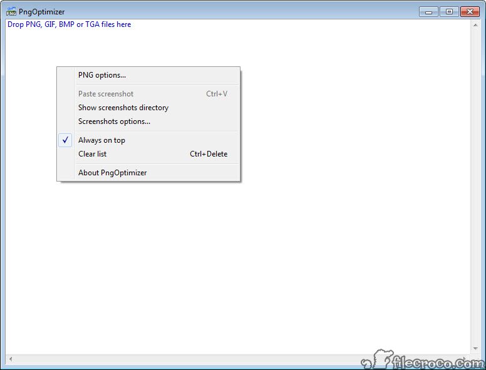Open About PngOptimizer
Screen dimensions: 486x370
tap(148, 173)
